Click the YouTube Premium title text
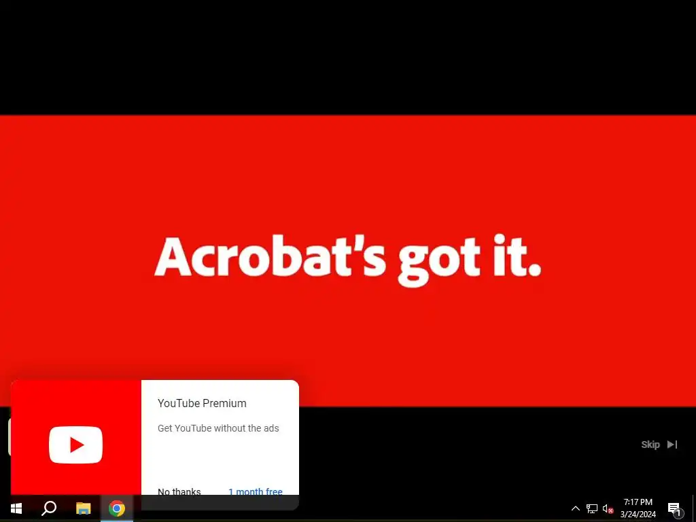The width and height of the screenshot is (696, 522). (x=202, y=403)
